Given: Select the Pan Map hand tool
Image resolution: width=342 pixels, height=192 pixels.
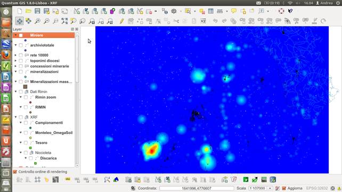Looking at the screenshot, I should [19, 21].
